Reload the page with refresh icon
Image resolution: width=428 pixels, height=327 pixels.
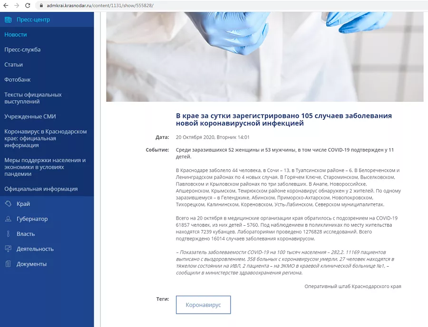[x=28, y=5]
